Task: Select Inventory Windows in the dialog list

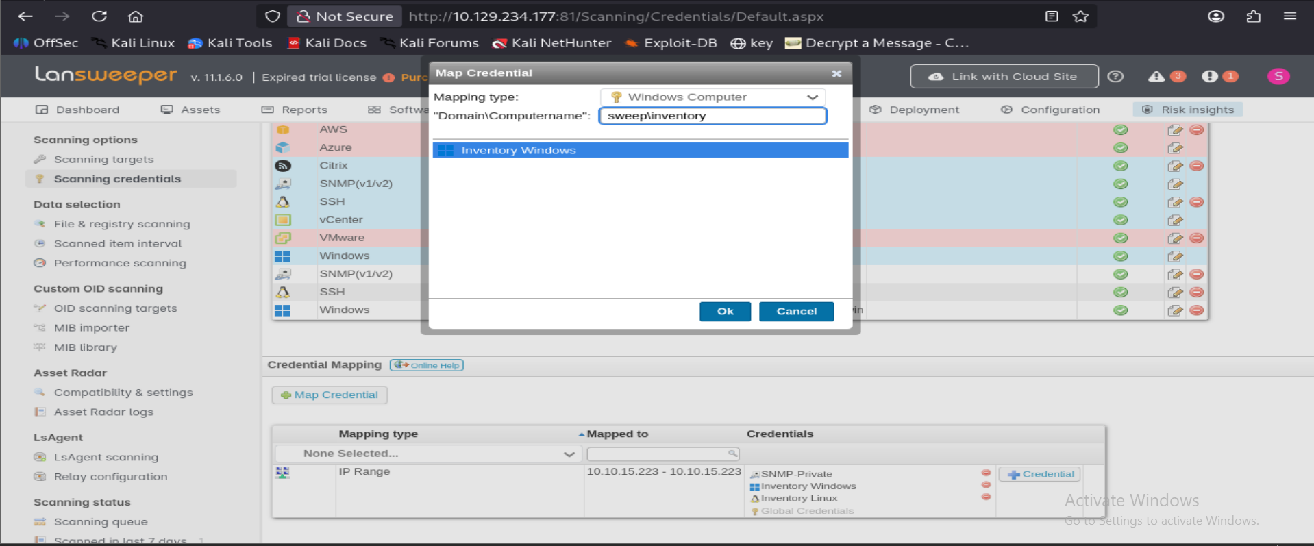Action: point(641,150)
